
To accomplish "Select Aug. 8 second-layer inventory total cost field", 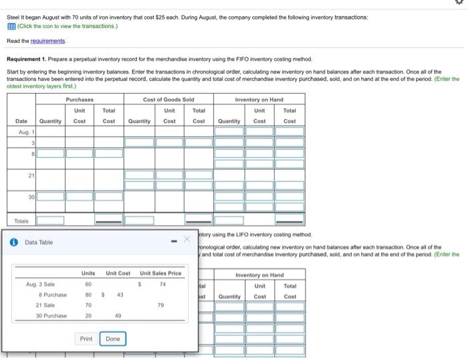I will click(289, 164).
